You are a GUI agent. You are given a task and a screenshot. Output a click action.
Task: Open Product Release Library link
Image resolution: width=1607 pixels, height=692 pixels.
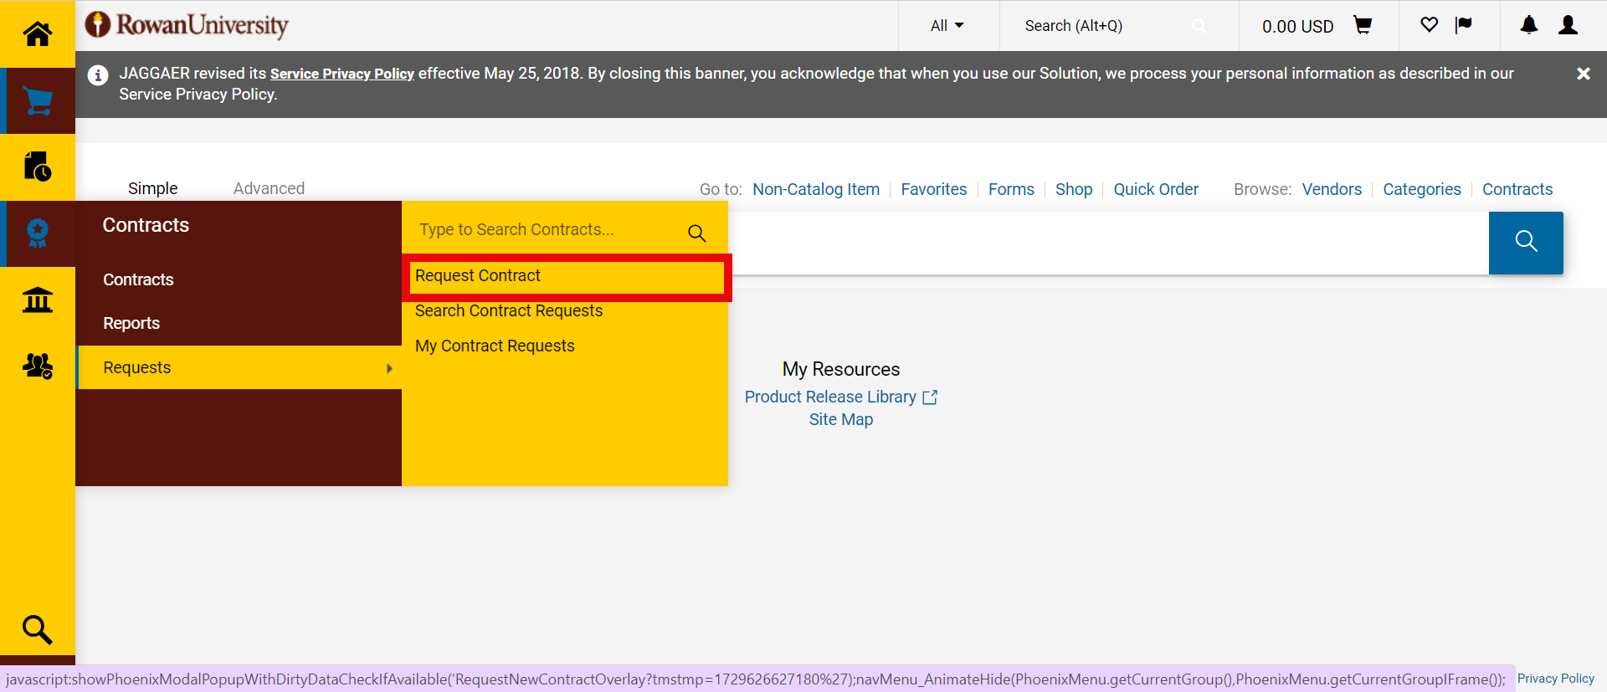coord(830,397)
